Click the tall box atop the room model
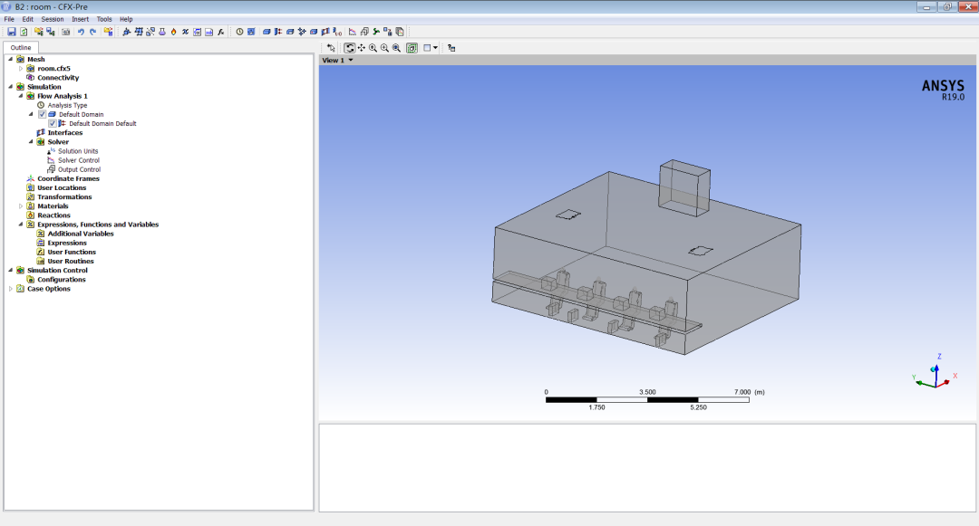Image resolution: width=979 pixels, height=526 pixels. [685, 187]
